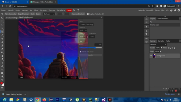
Task: Click the Geçerli Katman button
Action: tap(23, 14)
